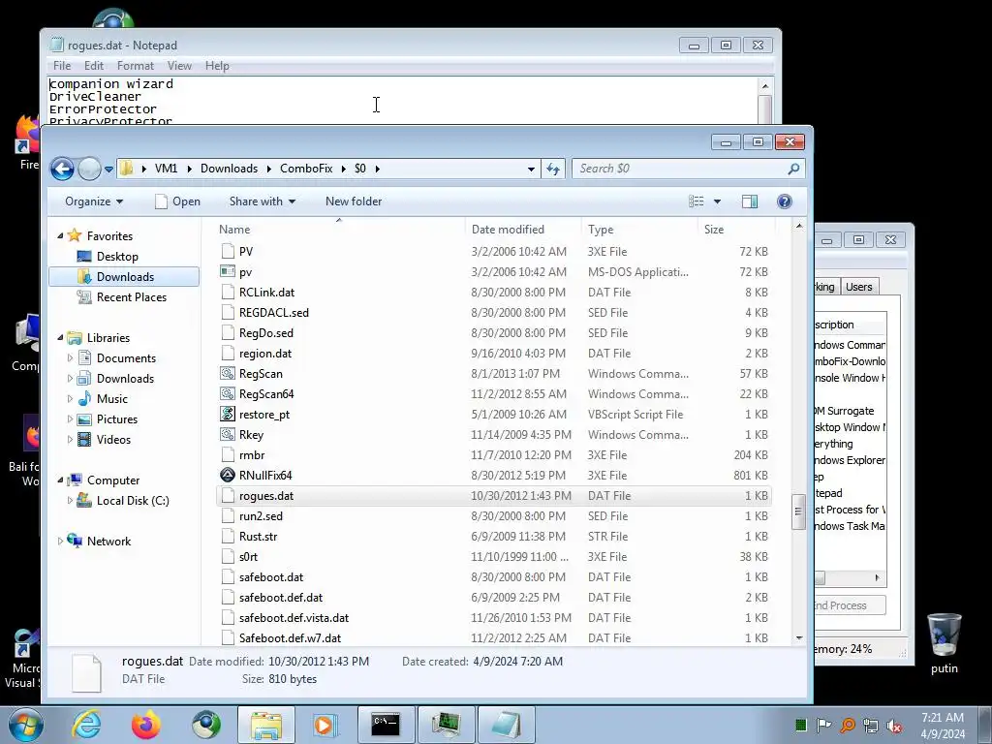Select the restore_pt VBScript icon
992x744 pixels.
tap(227, 414)
